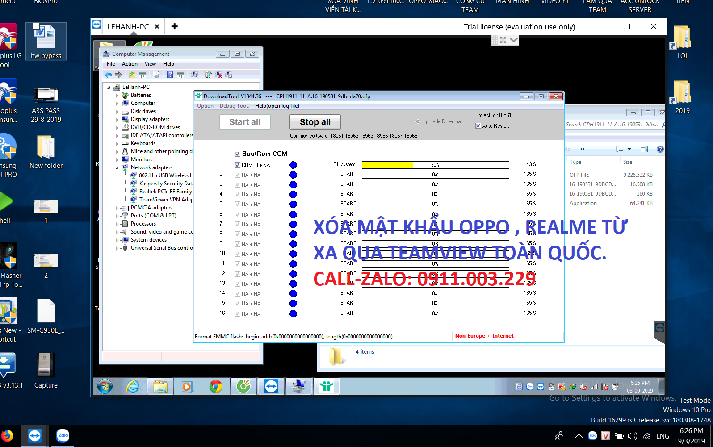Open the New folder desktop icon

(x=46, y=153)
